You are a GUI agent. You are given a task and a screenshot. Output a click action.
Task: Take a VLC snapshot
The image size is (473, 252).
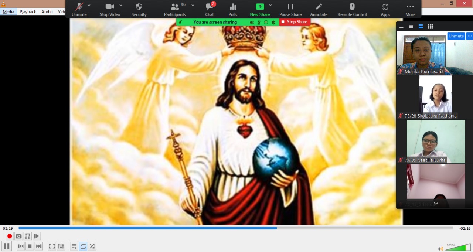[x=18, y=236]
